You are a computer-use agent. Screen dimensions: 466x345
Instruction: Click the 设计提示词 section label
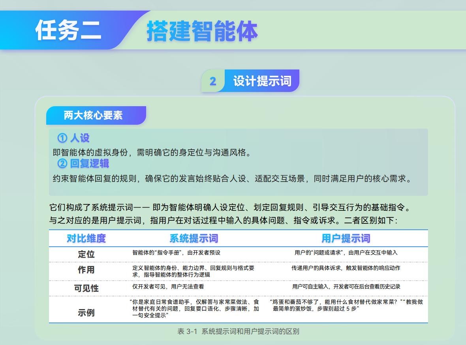pos(262,81)
